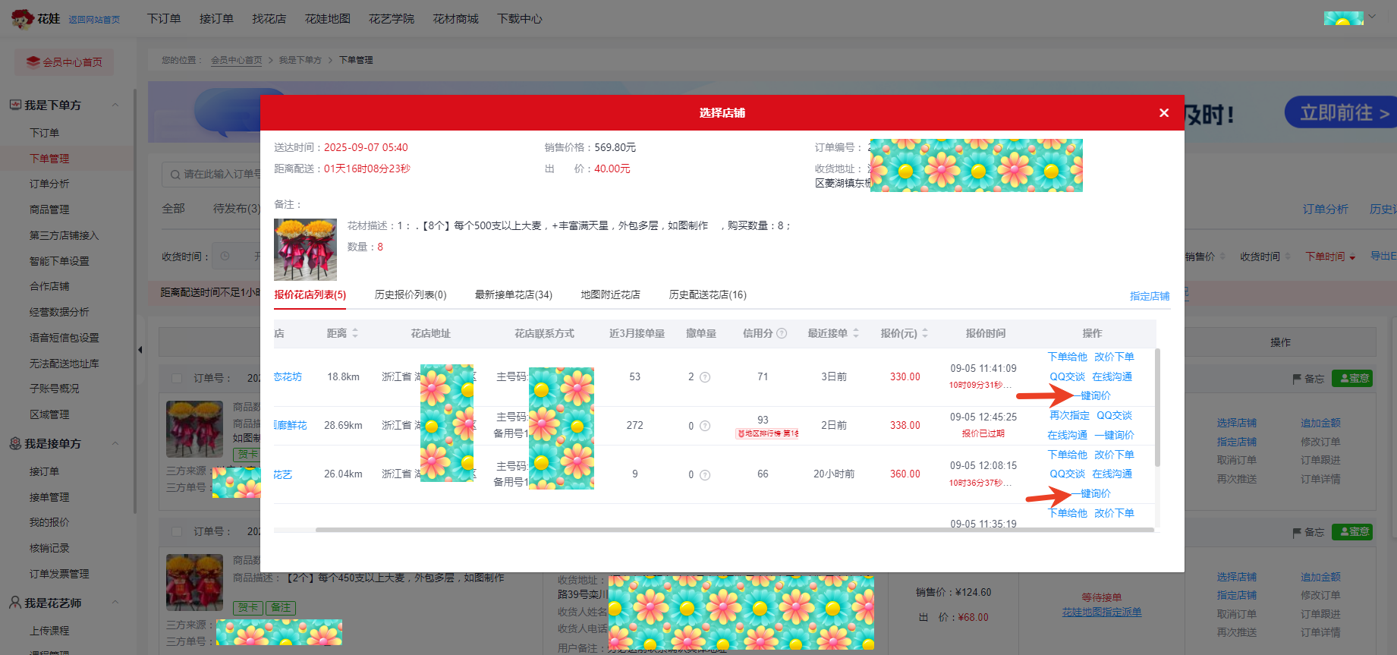Click the shop table's vertical scrollbar
The image size is (1397, 655).
click(x=1157, y=408)
